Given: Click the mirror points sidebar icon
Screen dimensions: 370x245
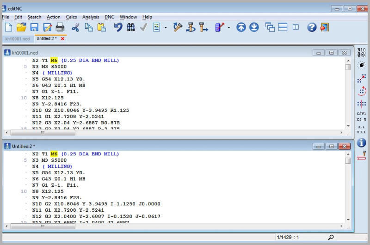Looking at the screenshot, I should point(361,104).
